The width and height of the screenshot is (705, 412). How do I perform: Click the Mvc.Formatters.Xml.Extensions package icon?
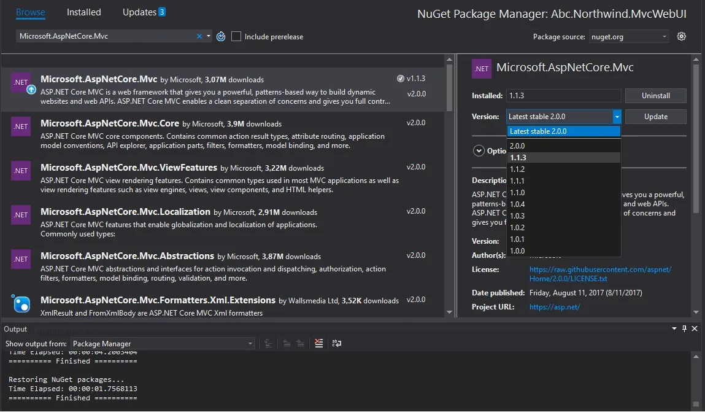pyautogui.click(x=21, y=303)
